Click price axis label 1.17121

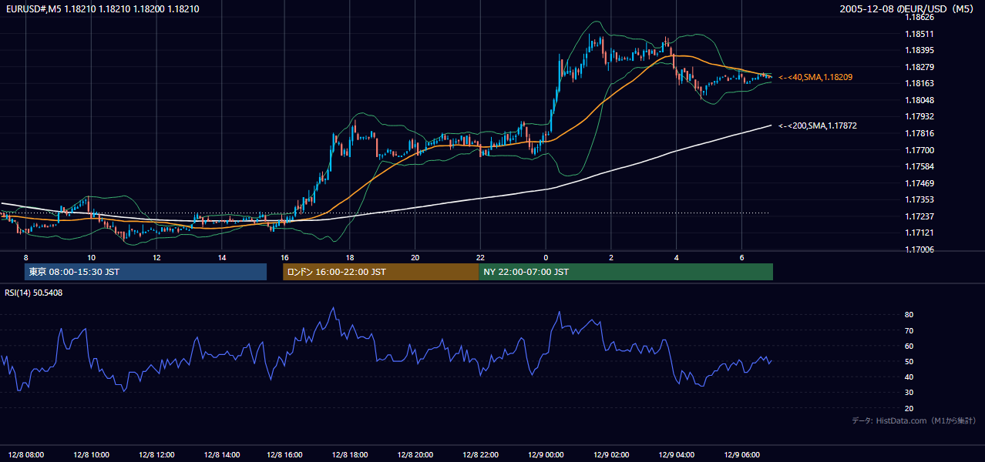coord(919,233)
